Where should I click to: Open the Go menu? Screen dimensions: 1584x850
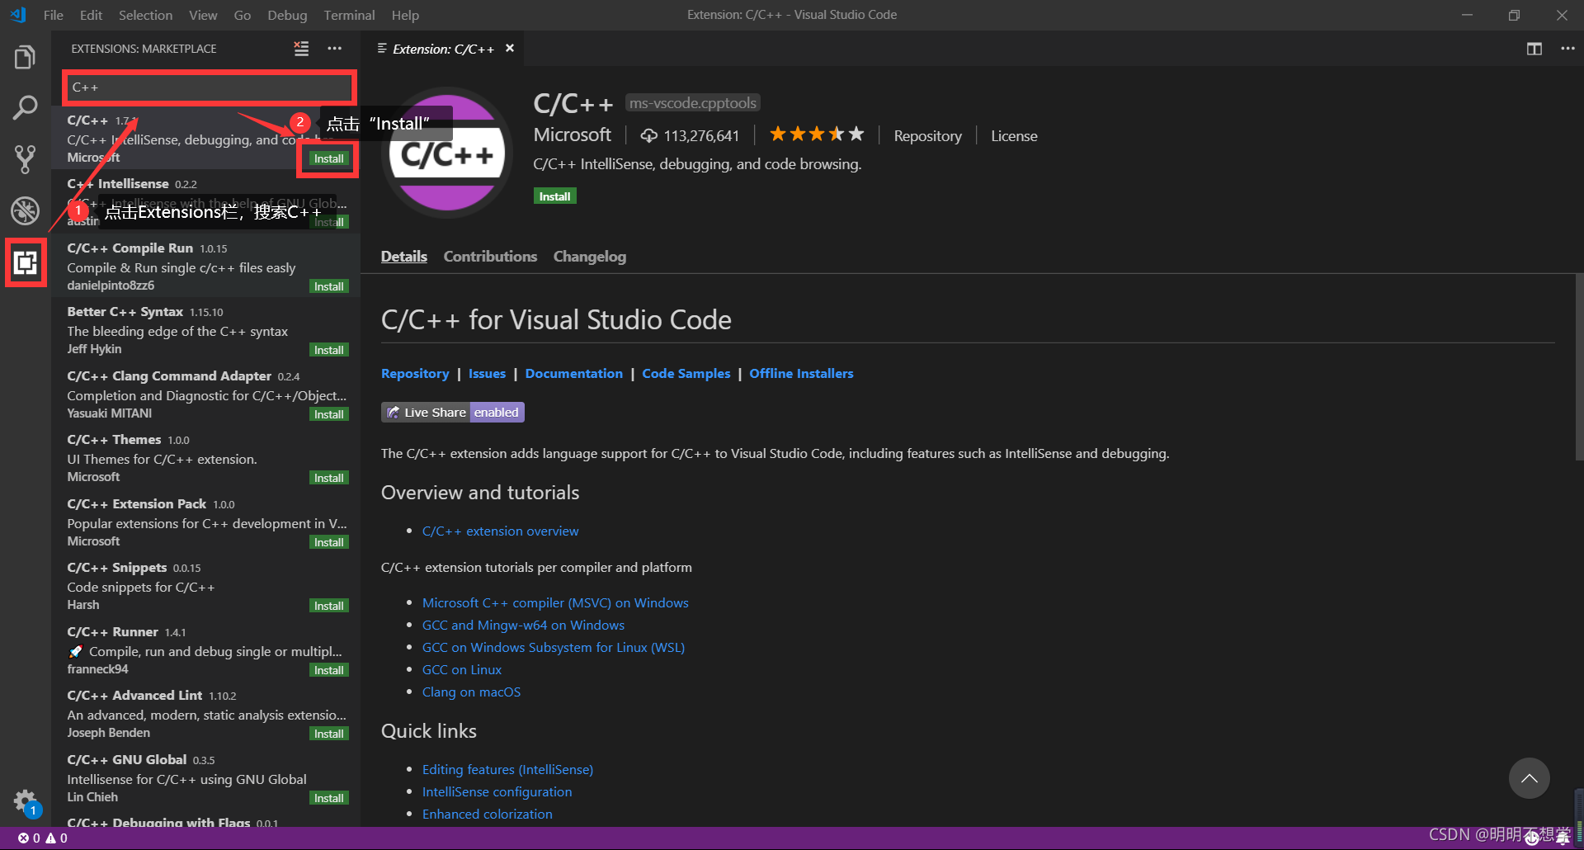click(x=242, y=15)
